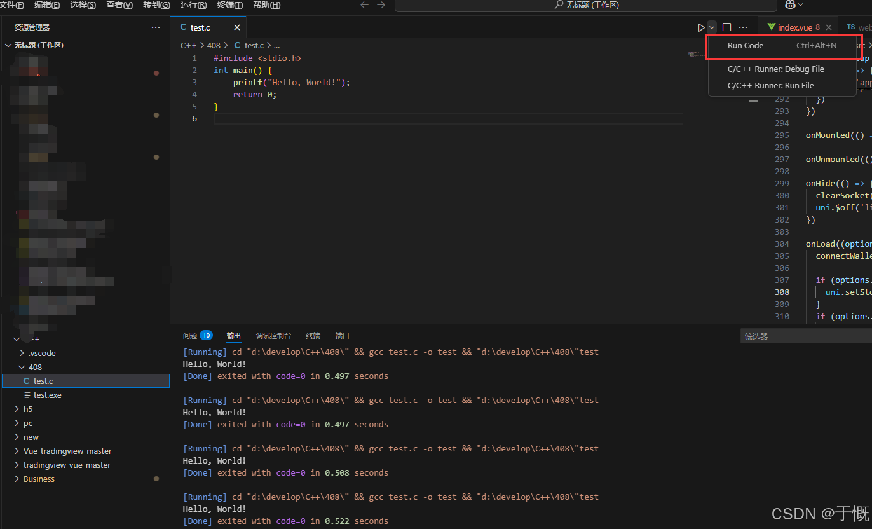Image resolution: width=872 pixels, height=529 pixels.
Task: Close the index.vue tab
Action: coord(829,27)
